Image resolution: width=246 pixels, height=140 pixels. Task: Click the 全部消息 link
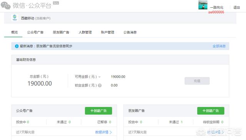219,46
